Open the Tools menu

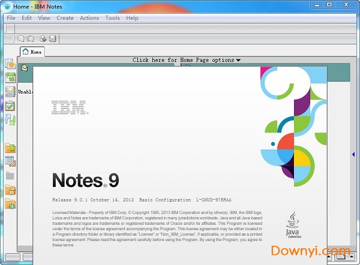tap(113, 18)
